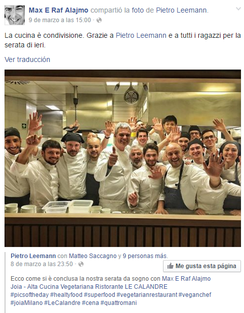
Task: Click the 'Me gusta esta página' button
Action: (202, 266)
